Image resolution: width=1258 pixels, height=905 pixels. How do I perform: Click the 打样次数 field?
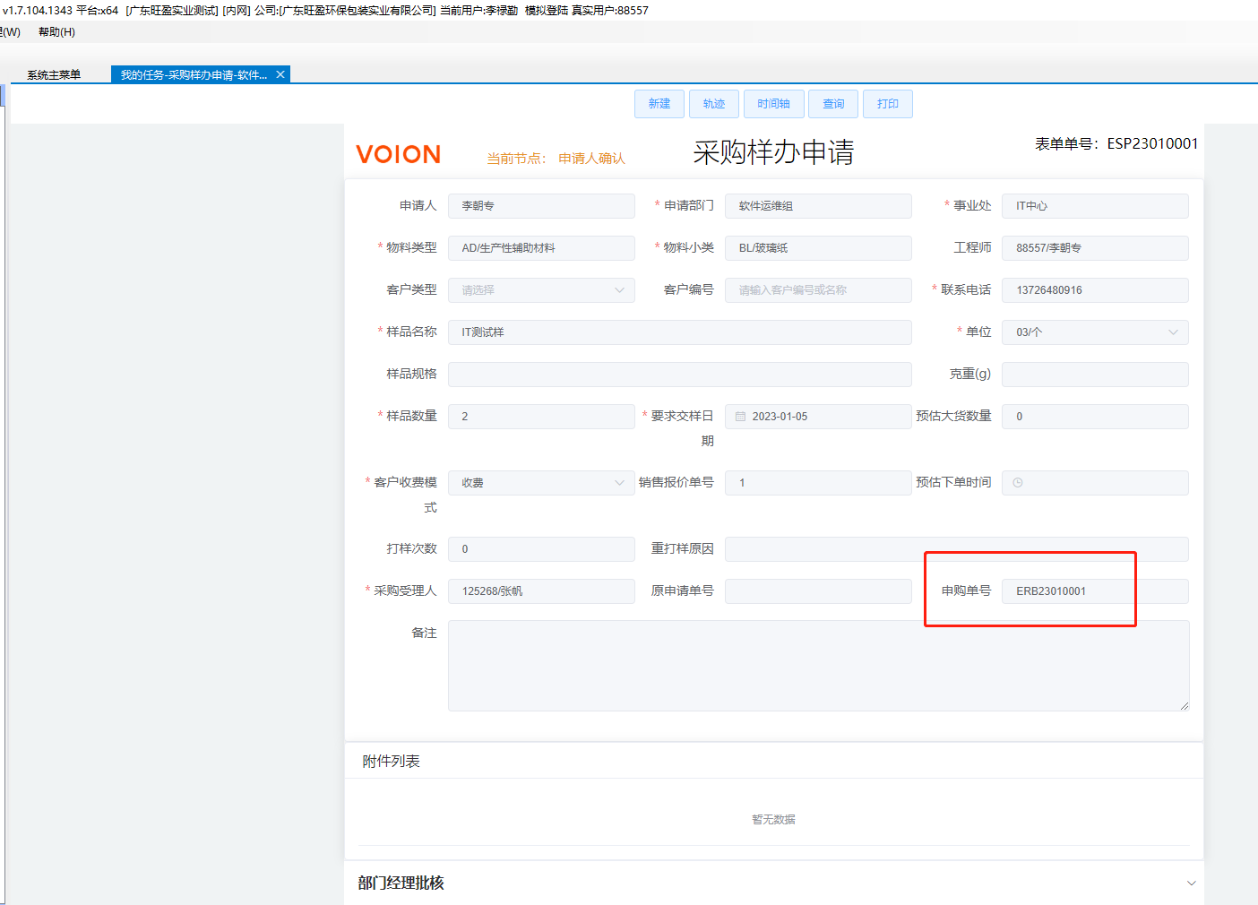coord(541,549)
